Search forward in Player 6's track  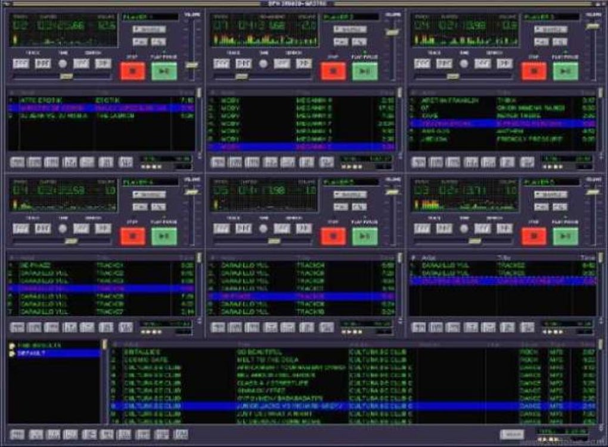tap(504, 228)
